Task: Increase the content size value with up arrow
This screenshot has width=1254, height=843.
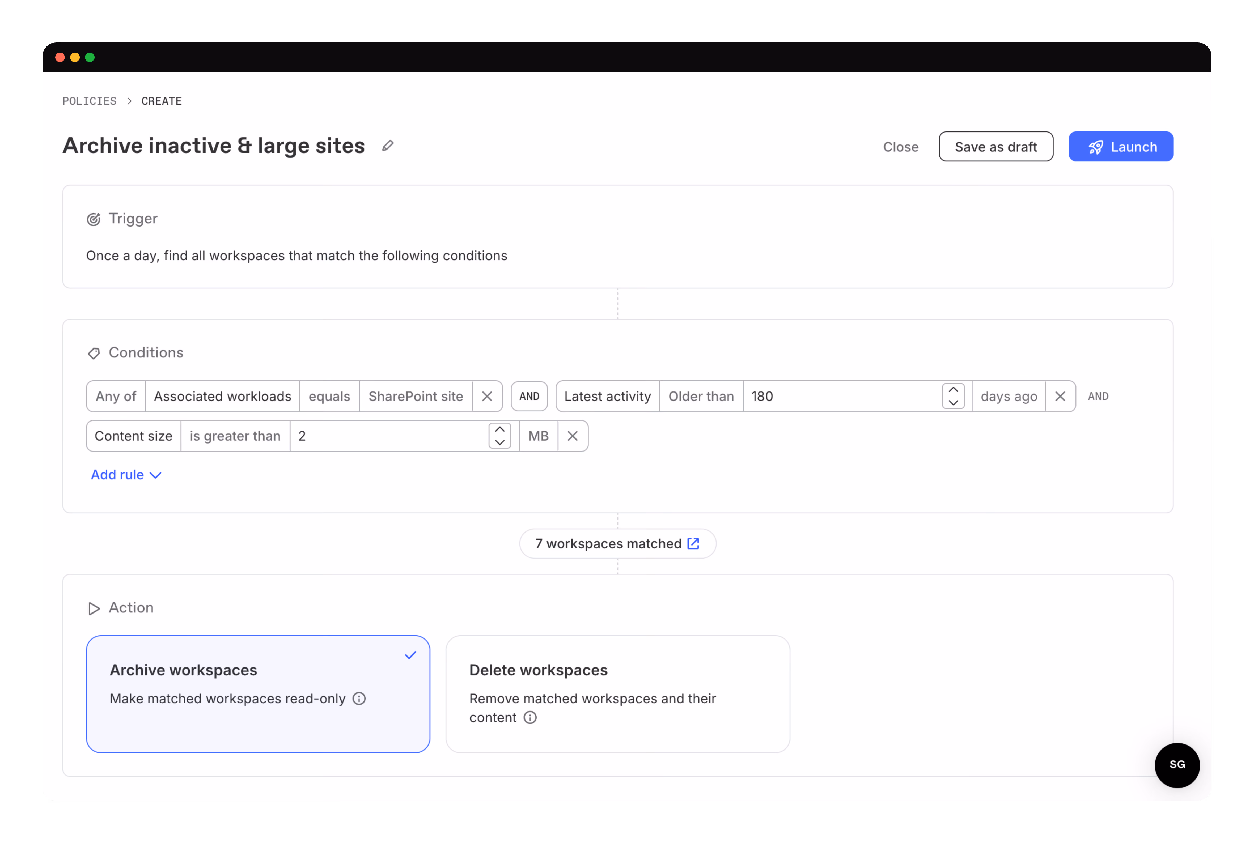Action: point(499,429)
